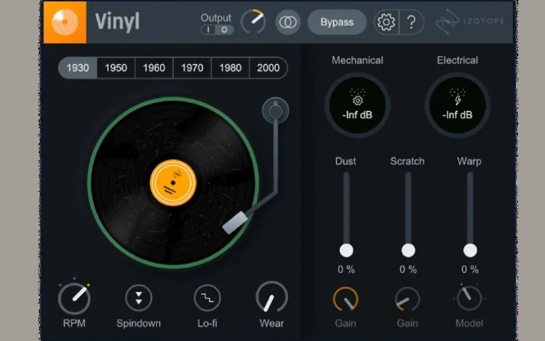Screen dimensions: 545x341
Task: Click the RPM knob
Action: pyautogui.click(x=74, y=298)
